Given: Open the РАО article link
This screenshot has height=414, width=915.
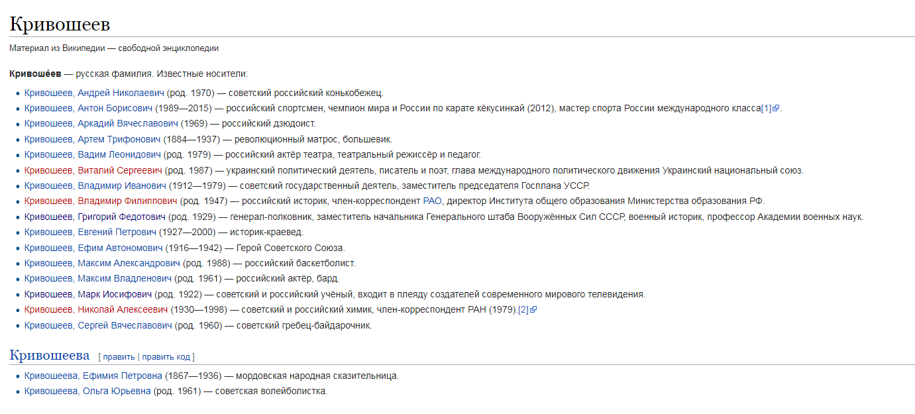Looking at the screenshot, I should click(x=432, y=201).
